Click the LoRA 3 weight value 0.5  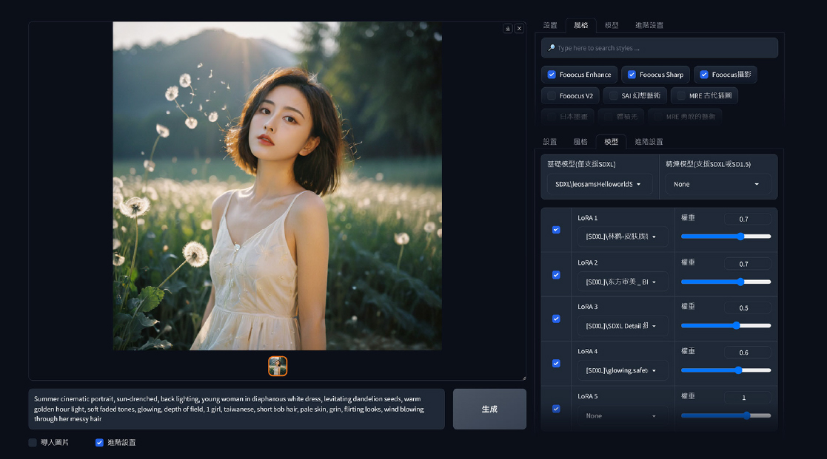(x=747, y=308)
